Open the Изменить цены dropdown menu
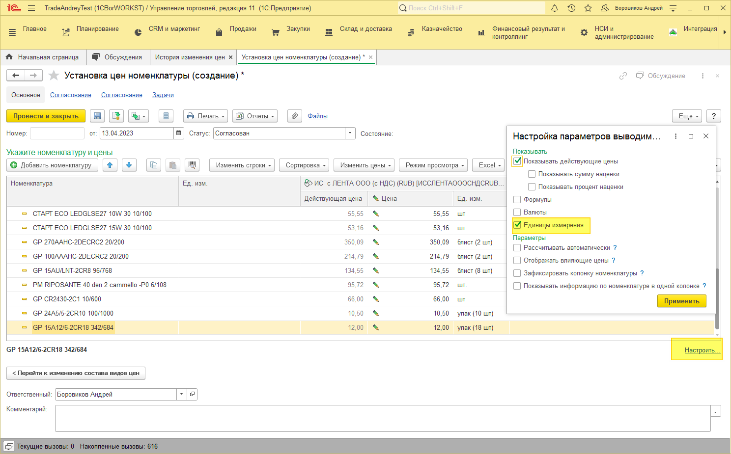731x454 pixels. point(364,165)
